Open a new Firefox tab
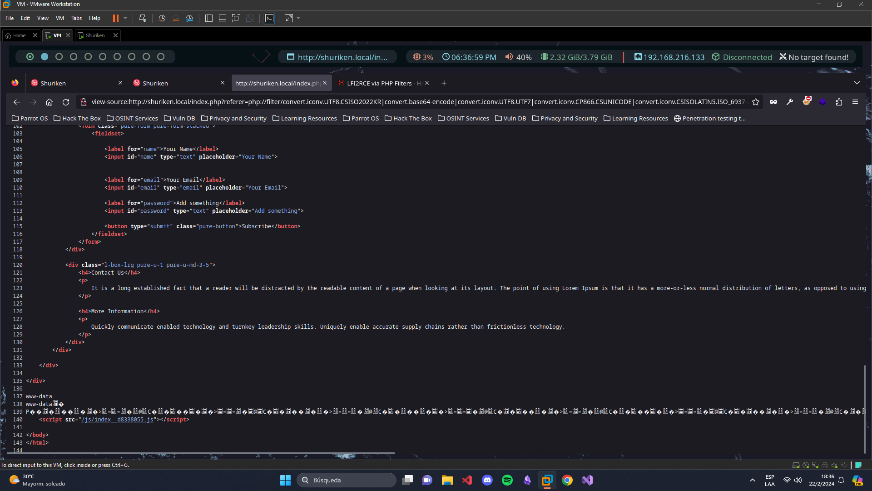 pos(444,83)
